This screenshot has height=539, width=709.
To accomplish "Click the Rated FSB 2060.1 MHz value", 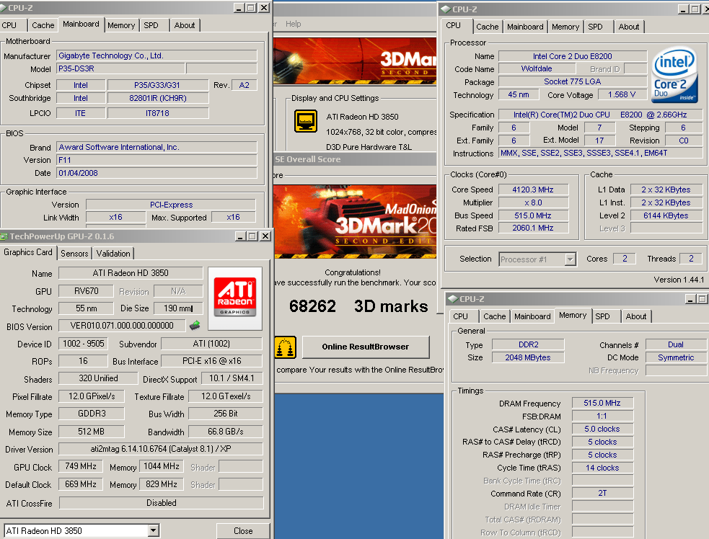I will [x=533, y=228].
